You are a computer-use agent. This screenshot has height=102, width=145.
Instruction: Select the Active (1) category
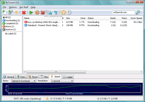(x=8, y=26)
